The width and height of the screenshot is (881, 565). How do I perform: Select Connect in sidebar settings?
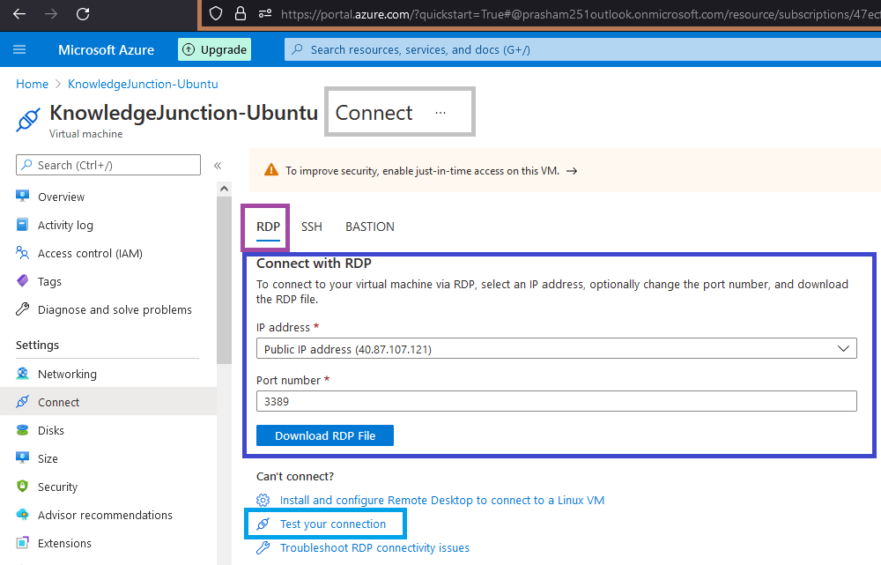[x=107, y=401]
